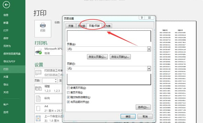Image resolution: width=203 pixels, height=123 pixels.
Task: Click the A4 paper size icon
Action: [38, 108]
